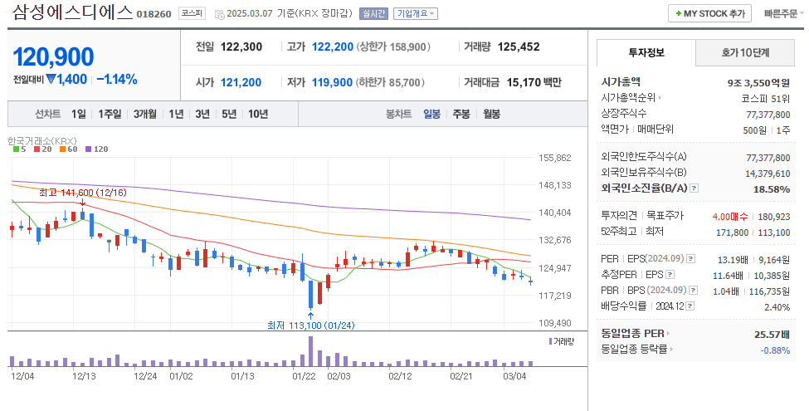The image size is (809, 411).
Task: Click the 한국거래소(KRX) chart label
Action: [41, 140]
